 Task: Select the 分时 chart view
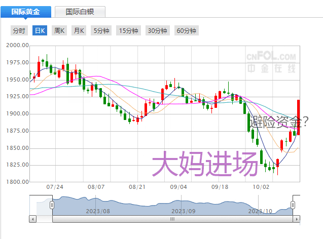pyautogui.click(x=19, y=31)
